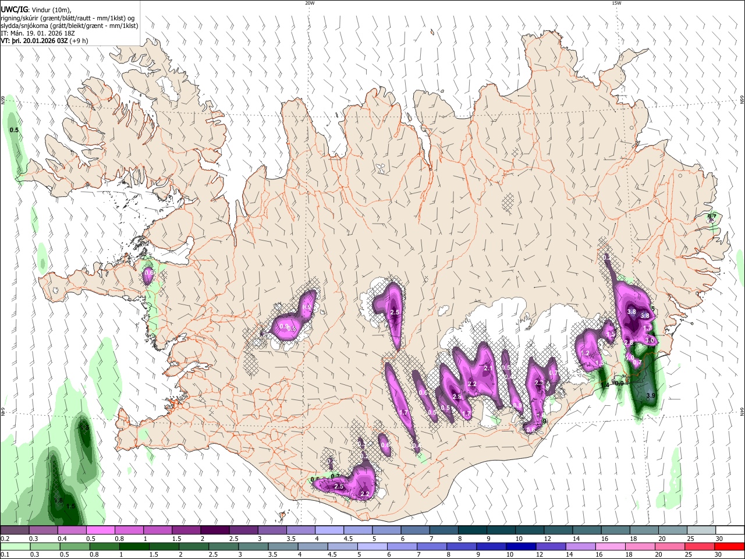Select the valid time line 'VT: þri. 20.01.2026 03Z (+9 h)'
Viewport: 745px width, 559px height.
point(44,41)
